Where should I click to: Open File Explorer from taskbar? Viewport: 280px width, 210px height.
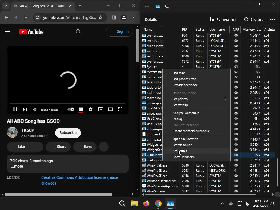(x=134, y=203)
